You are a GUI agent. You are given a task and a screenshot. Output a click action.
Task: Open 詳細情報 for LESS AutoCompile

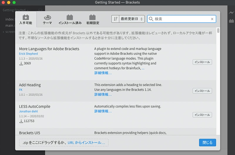click(x=103, y=111)
